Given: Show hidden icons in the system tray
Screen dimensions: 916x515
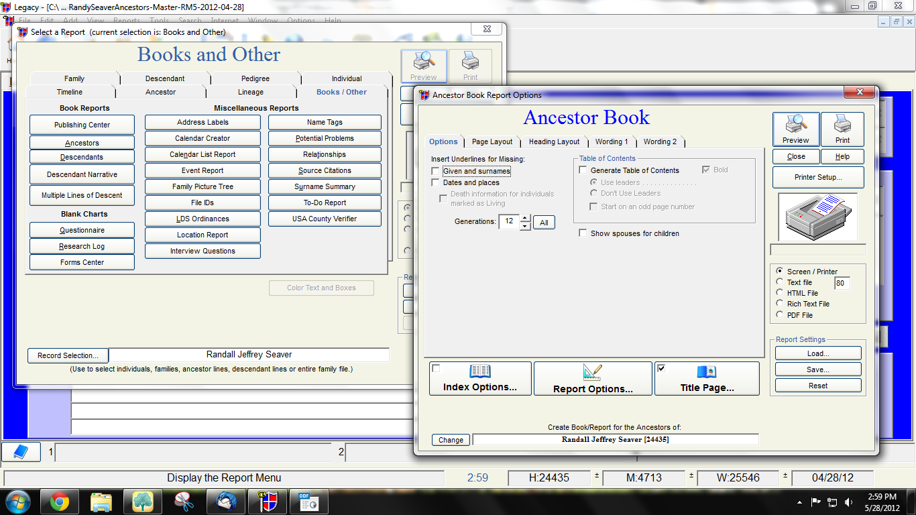Looking at the screenshot, I should point(799,502).
